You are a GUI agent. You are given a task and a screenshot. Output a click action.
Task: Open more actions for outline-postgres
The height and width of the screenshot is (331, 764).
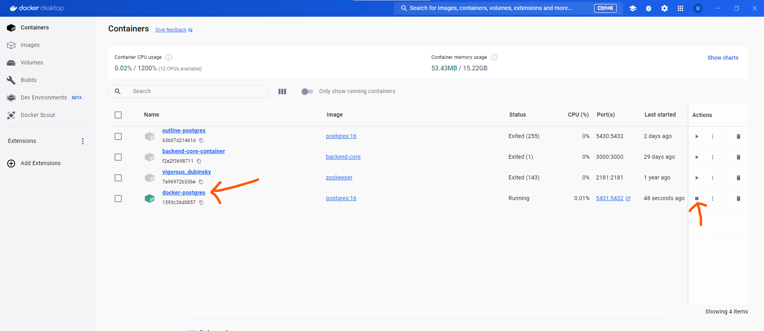coord(713,136)
